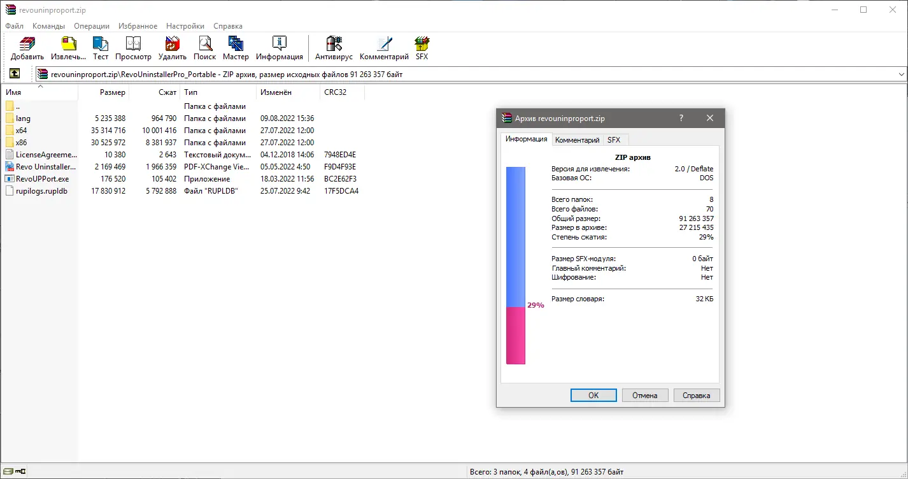Switch to the Комментарий tab

tap(577, 139)
